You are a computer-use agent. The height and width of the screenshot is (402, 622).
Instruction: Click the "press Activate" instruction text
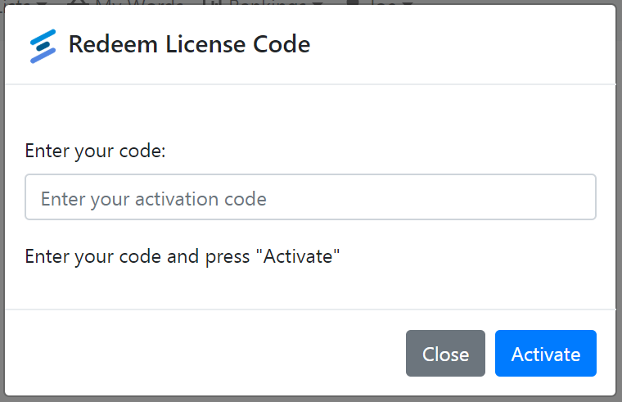tap(182, 256)
